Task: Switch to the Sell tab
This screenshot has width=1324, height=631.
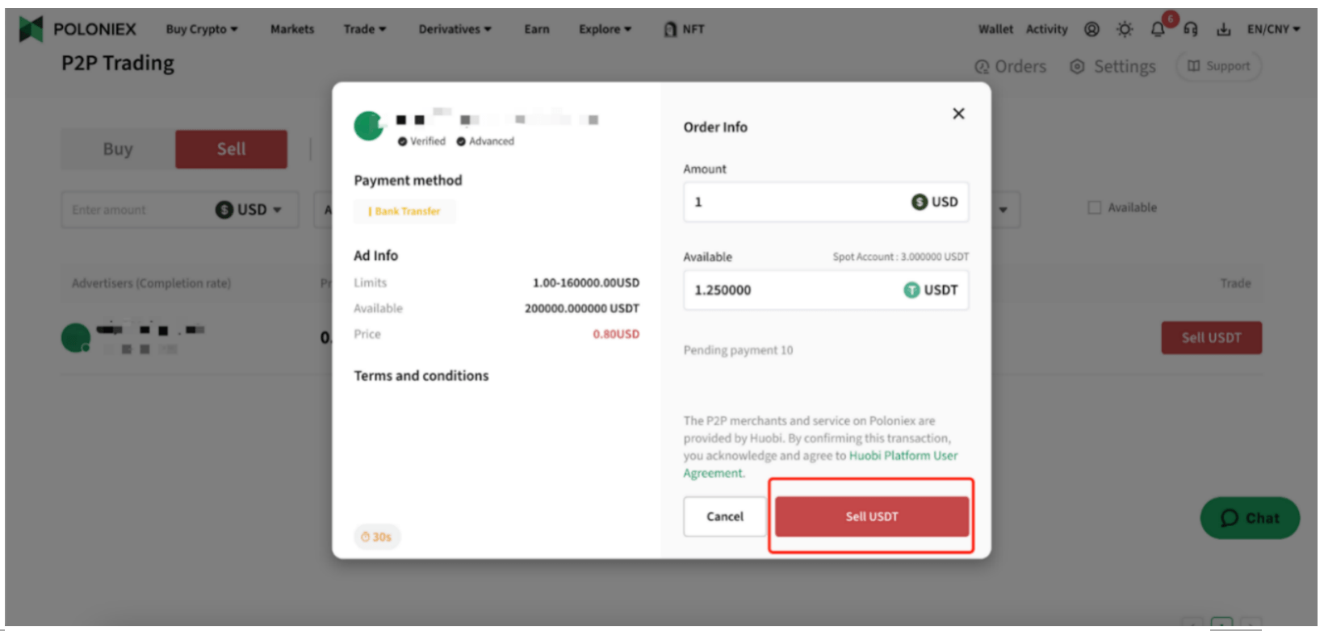Action: [231, 149]
